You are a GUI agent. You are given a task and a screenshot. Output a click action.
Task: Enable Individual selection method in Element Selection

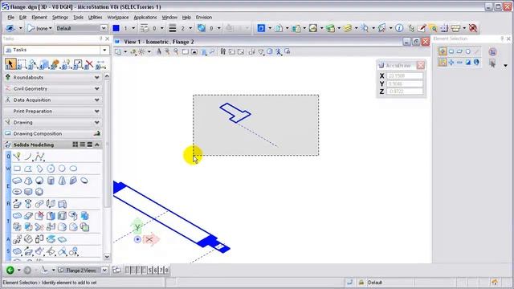pos(443,51)
